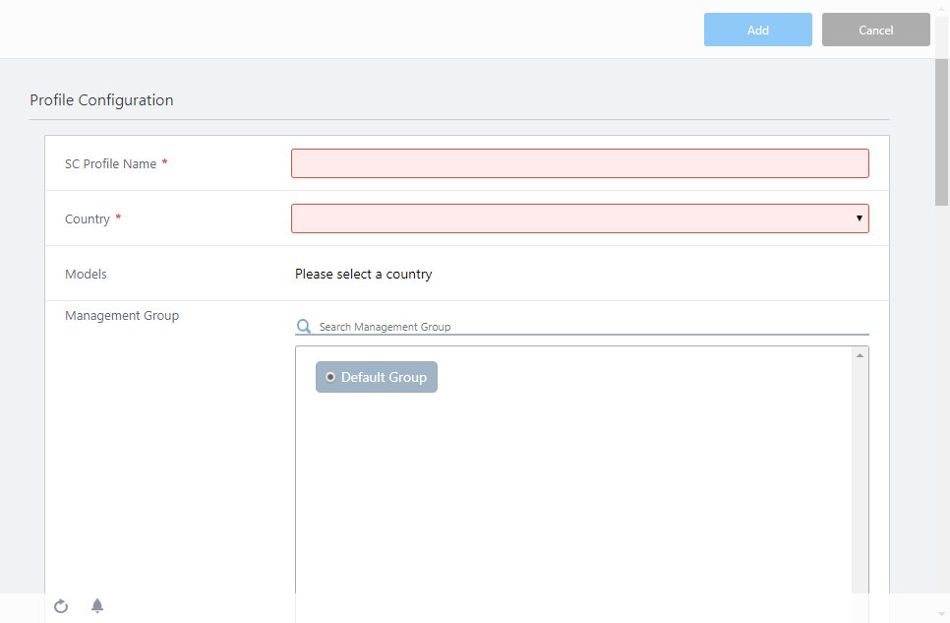Open notifications via the bell icon
Viewport: 950px width, 623px height.
(x=97, y=606)
